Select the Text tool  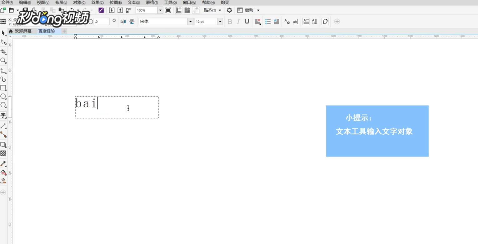(x=3, y=115)
